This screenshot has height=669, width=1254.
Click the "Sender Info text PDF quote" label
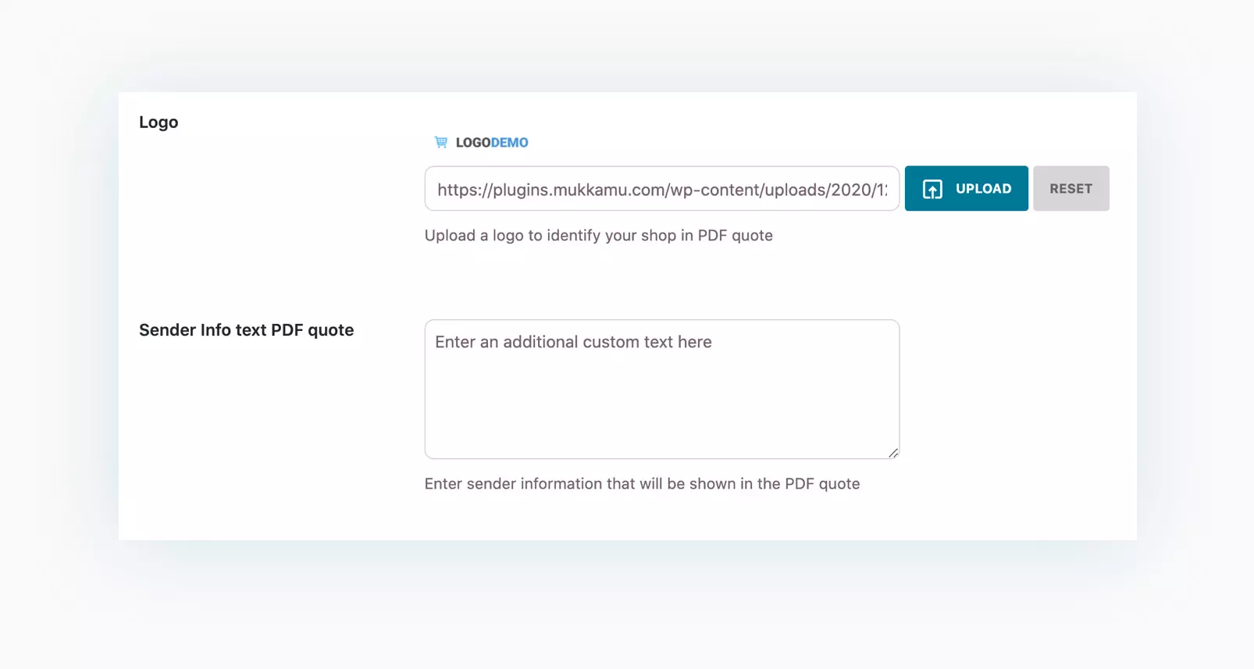click(246, 330)
